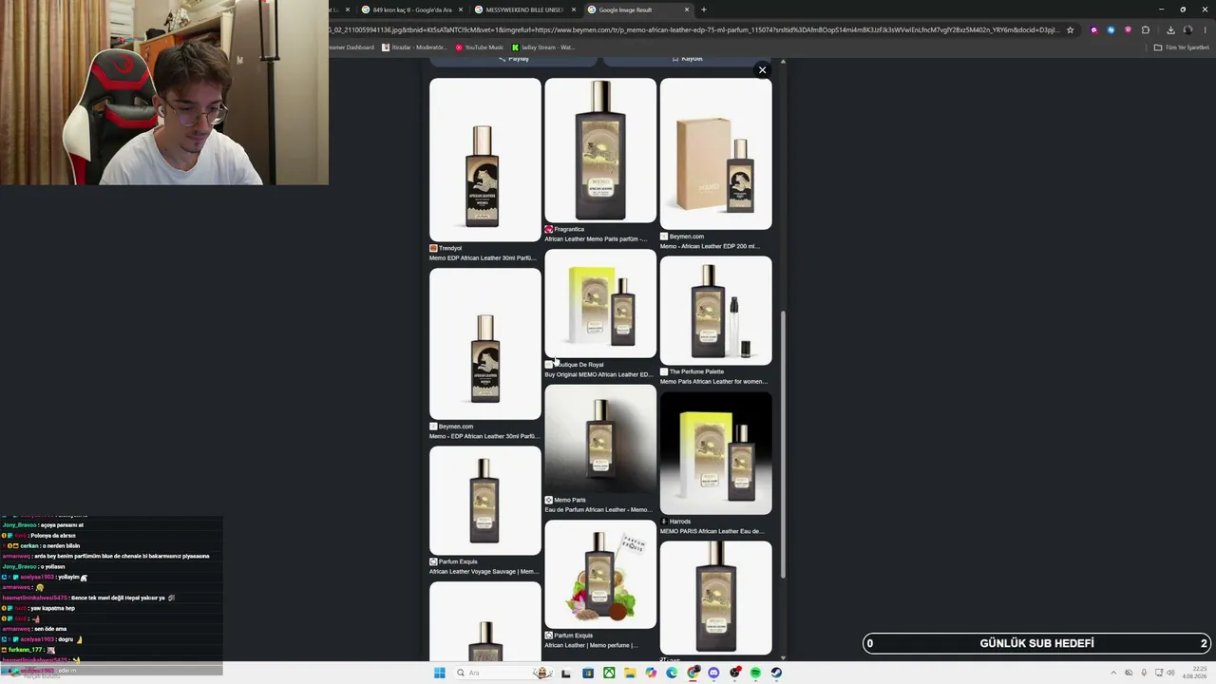
Task: Open the browser three-dot menu
Action: [x=1204, y=29]
